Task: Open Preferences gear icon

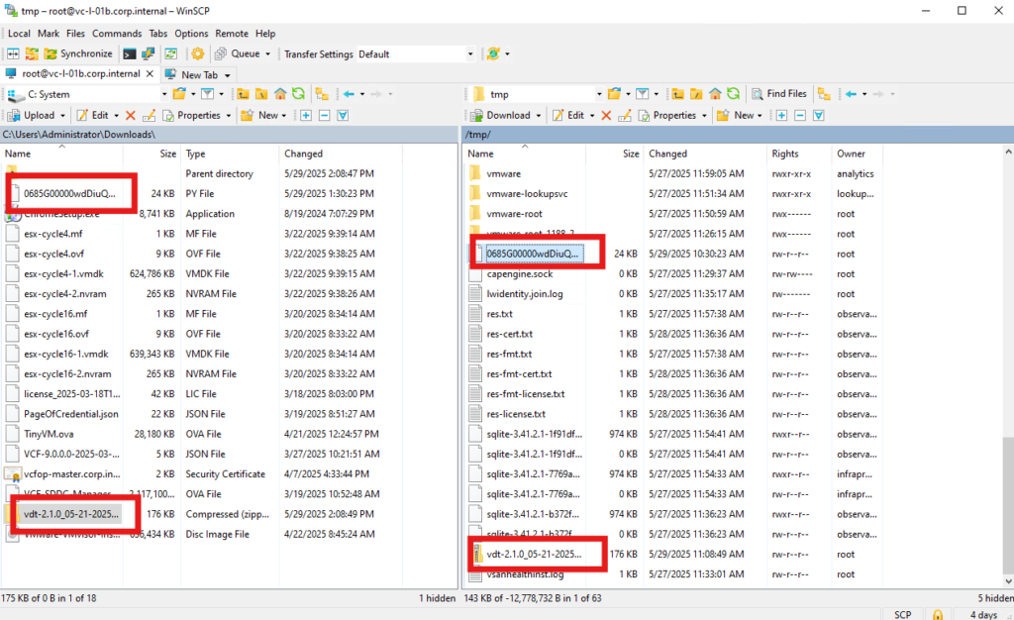Action: coord(198,53)
